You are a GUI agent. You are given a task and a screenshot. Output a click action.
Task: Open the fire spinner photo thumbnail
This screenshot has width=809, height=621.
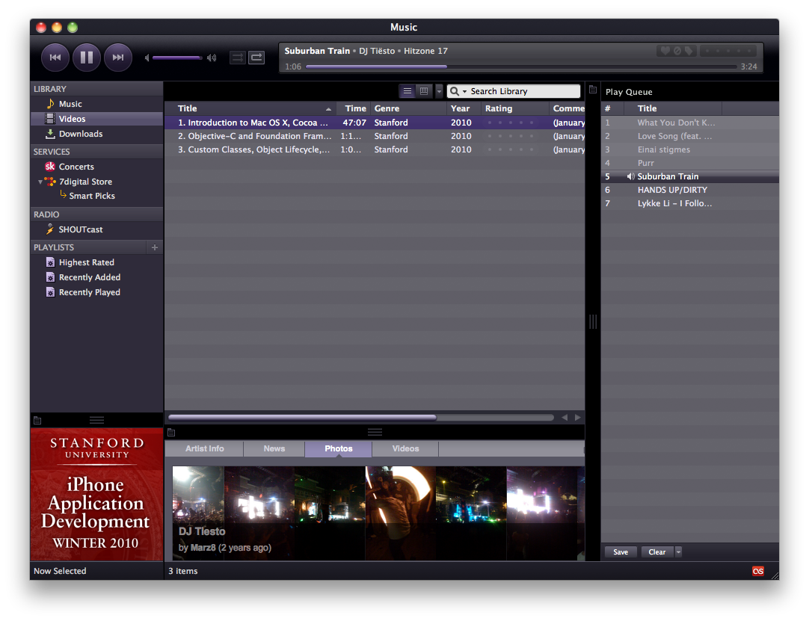click(400, 513)
